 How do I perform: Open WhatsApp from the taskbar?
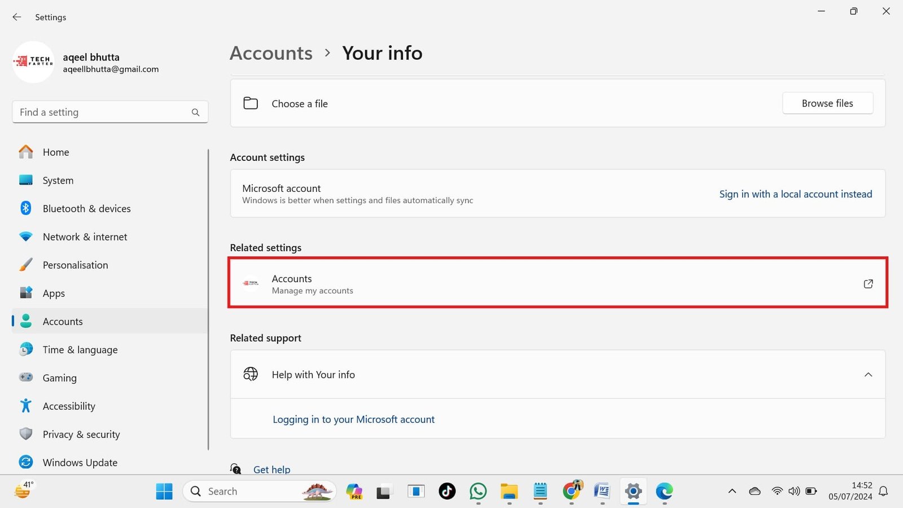(478, 491)
